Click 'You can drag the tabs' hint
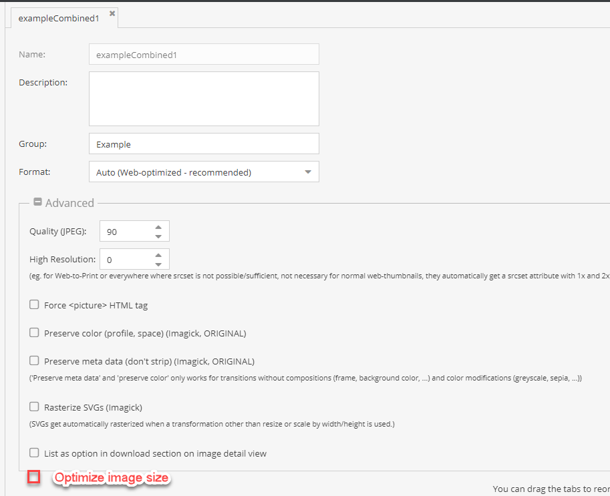Image resolution: width=610 pixels, height=496 pixels. point(551,489)
